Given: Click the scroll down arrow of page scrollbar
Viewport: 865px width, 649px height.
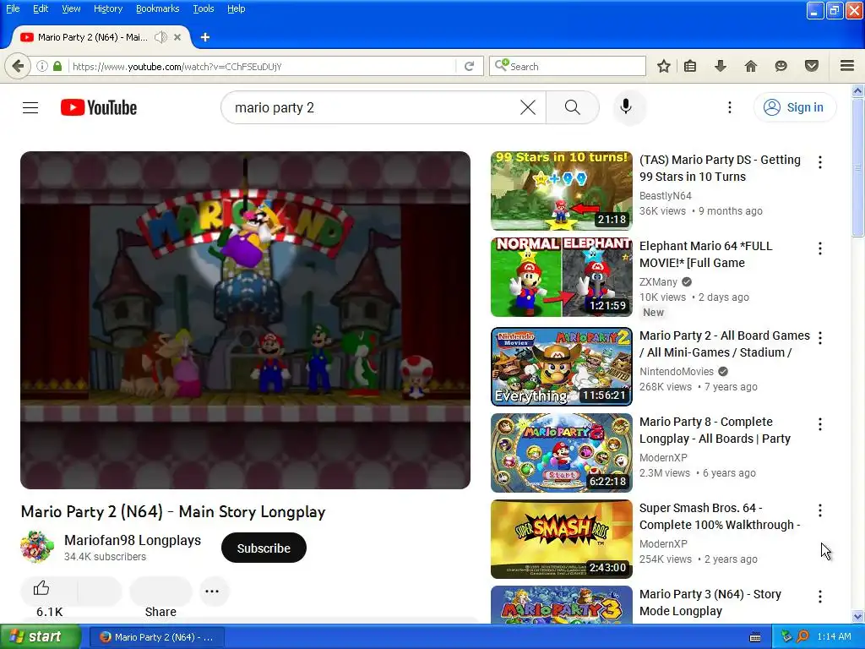Looking at the screenshot, I should 858,616.
